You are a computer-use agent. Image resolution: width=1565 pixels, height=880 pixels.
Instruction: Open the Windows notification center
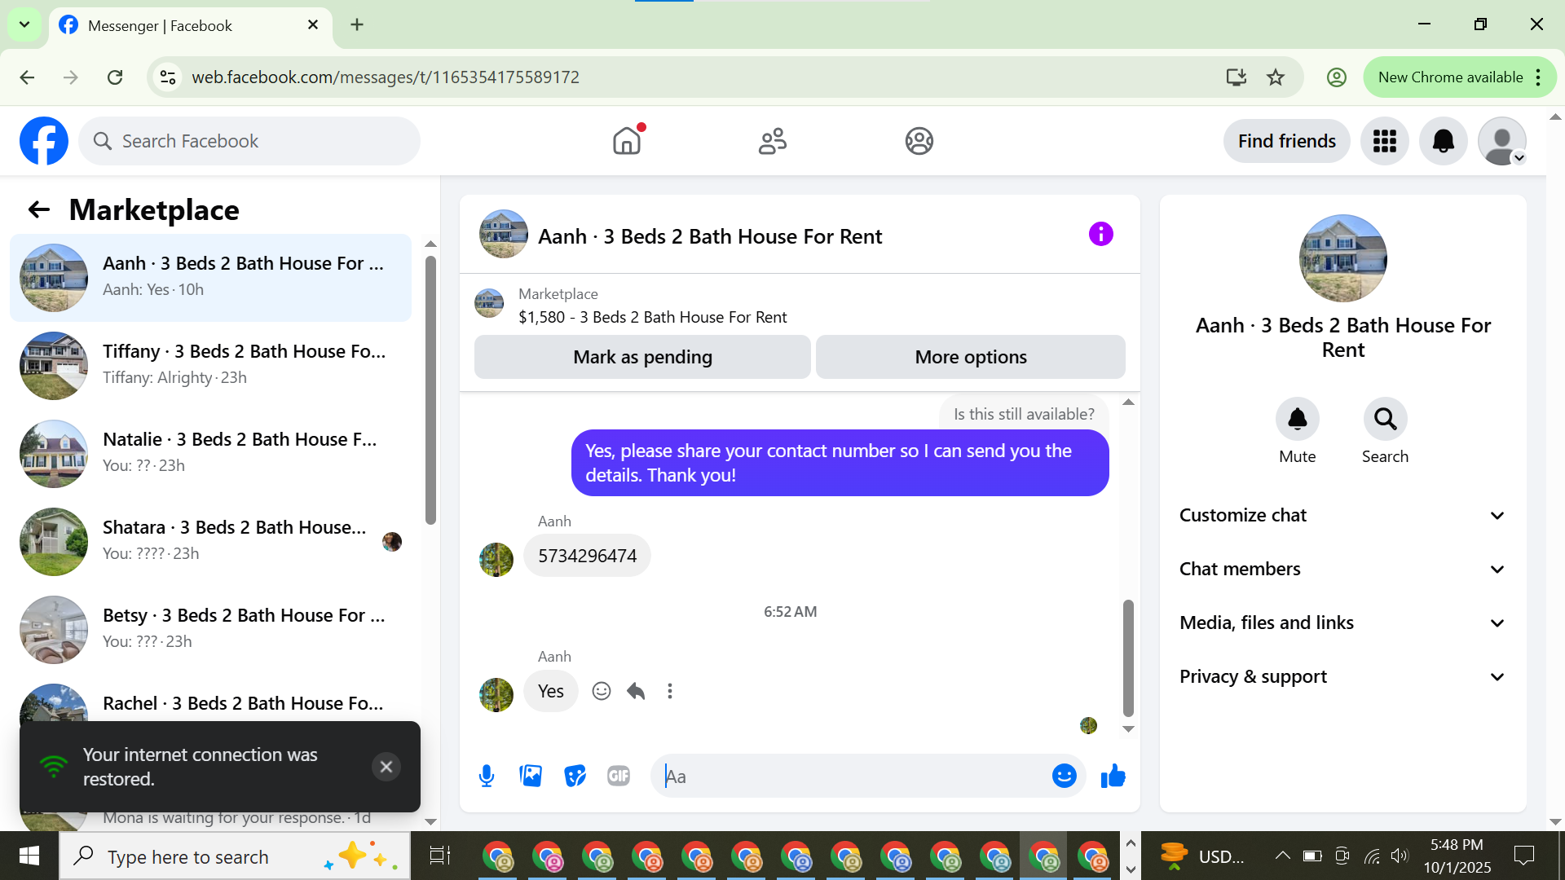[1523, 856]
